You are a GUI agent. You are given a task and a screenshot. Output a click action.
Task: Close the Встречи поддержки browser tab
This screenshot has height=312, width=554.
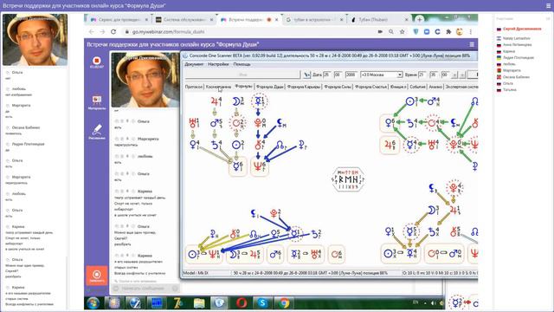(x=277, y=20)
